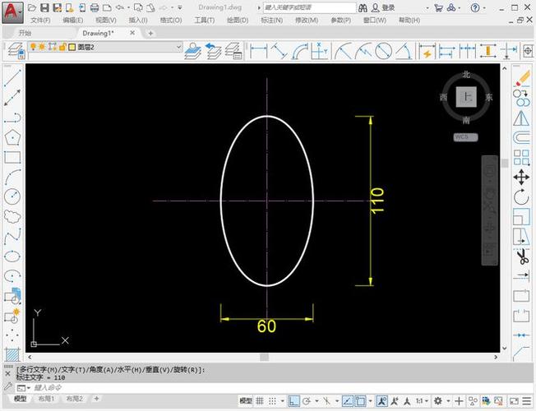Open Layer Properties manager icon

(15, 50)
